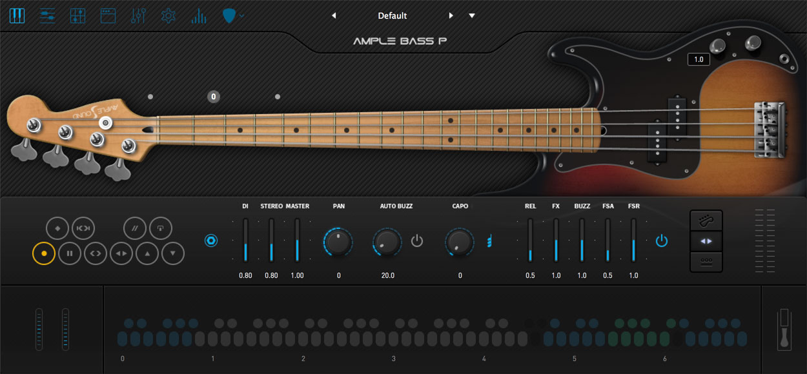Adjust the MASTER volume slider

coord(297,240)
